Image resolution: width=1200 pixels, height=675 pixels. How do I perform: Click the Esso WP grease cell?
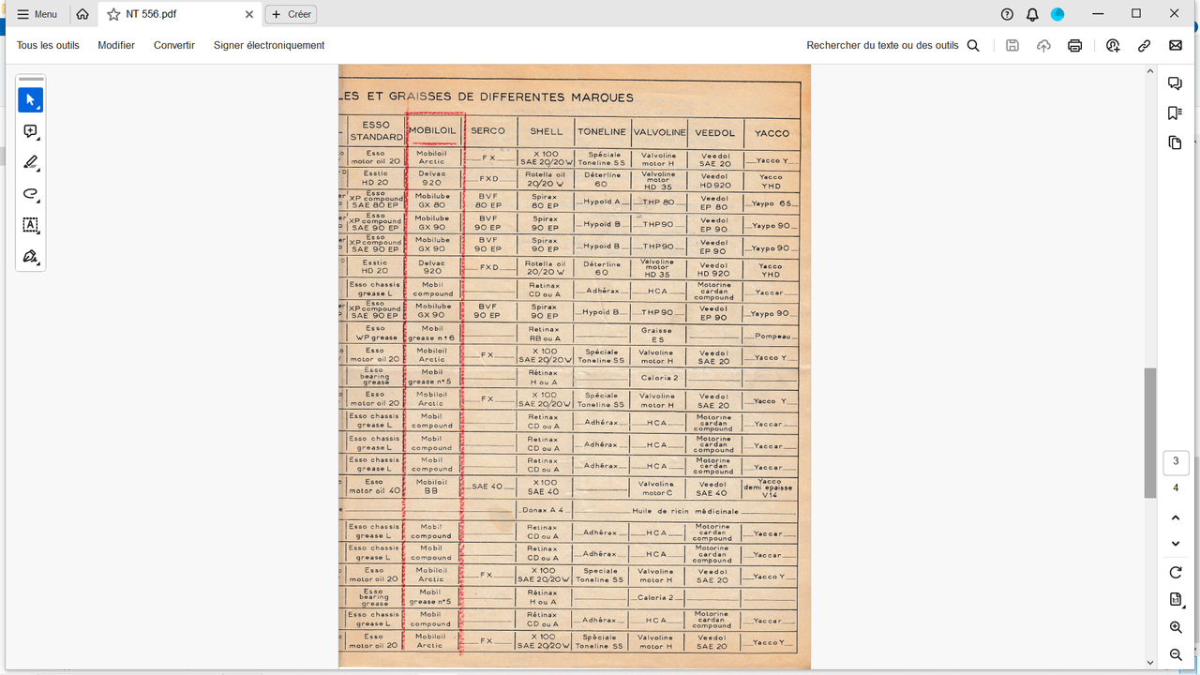coord(375,333)
